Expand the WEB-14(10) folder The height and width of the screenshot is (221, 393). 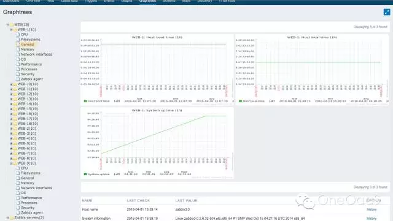coord(11,104)
